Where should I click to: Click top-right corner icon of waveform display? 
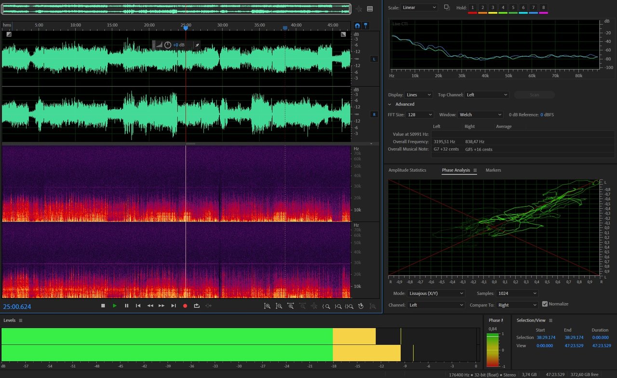click(343, 34)
